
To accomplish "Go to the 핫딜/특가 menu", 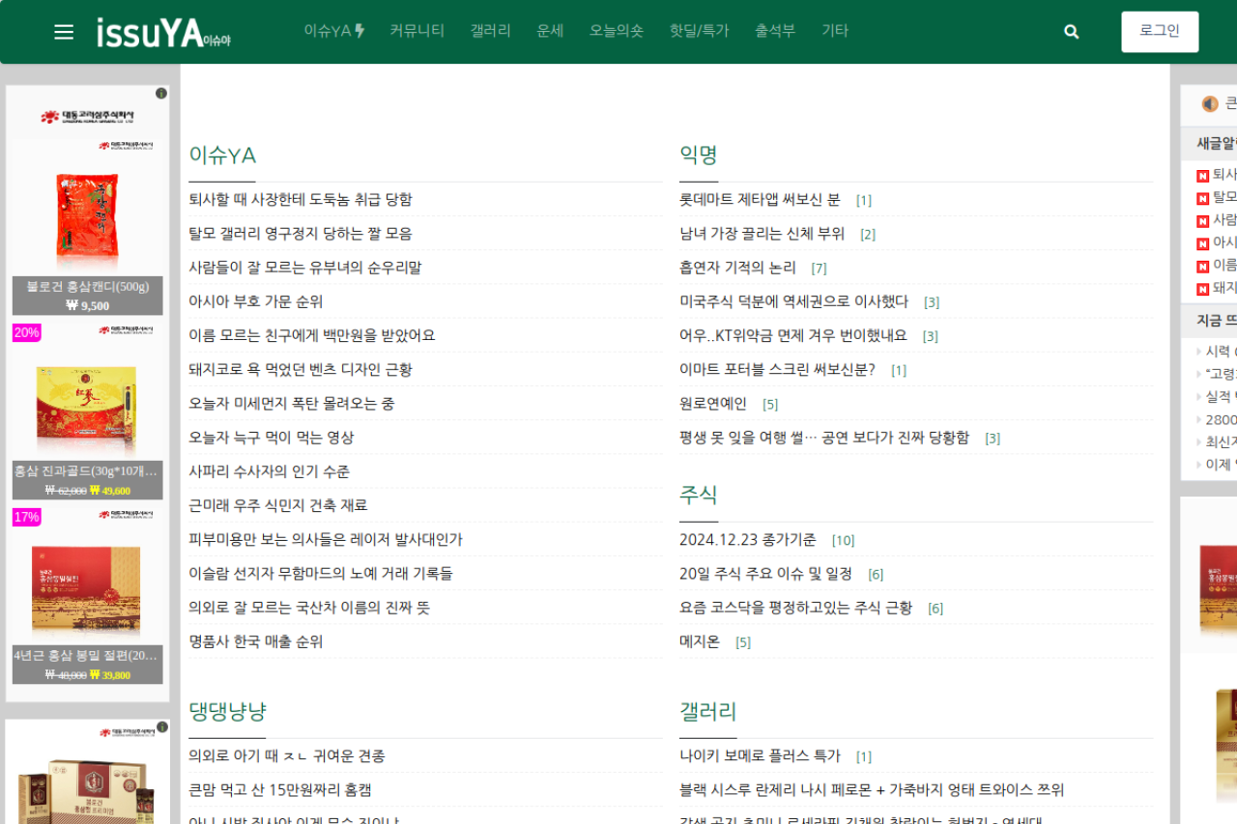I will (x=699, y=31).
